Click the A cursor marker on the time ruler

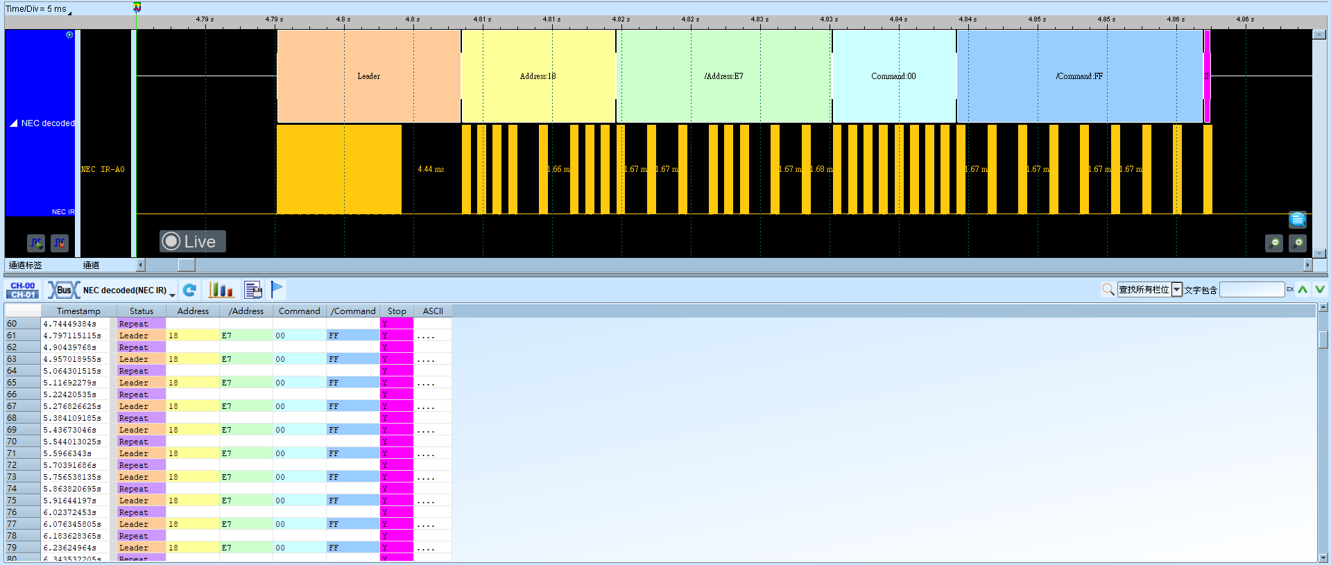point(137,7)
